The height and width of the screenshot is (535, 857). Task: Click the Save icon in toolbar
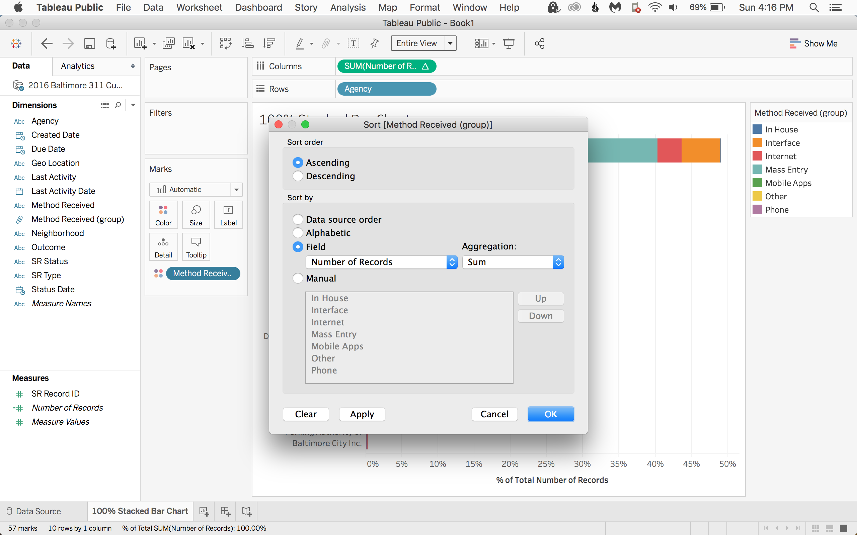pyautogui.click(x=89, y=43)
